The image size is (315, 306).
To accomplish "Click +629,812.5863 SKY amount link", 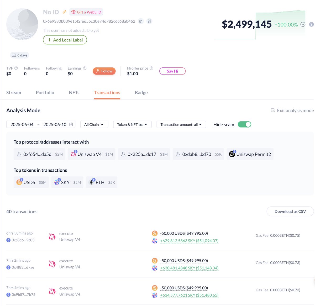I will tap(189, 241).
